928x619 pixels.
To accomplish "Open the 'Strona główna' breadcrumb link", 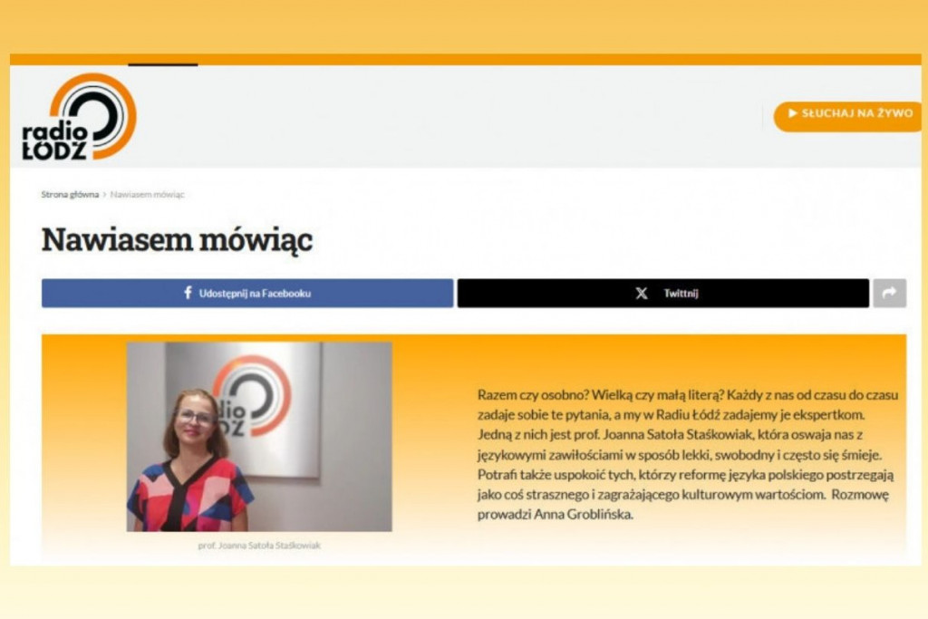I will [x=70, y=195].
